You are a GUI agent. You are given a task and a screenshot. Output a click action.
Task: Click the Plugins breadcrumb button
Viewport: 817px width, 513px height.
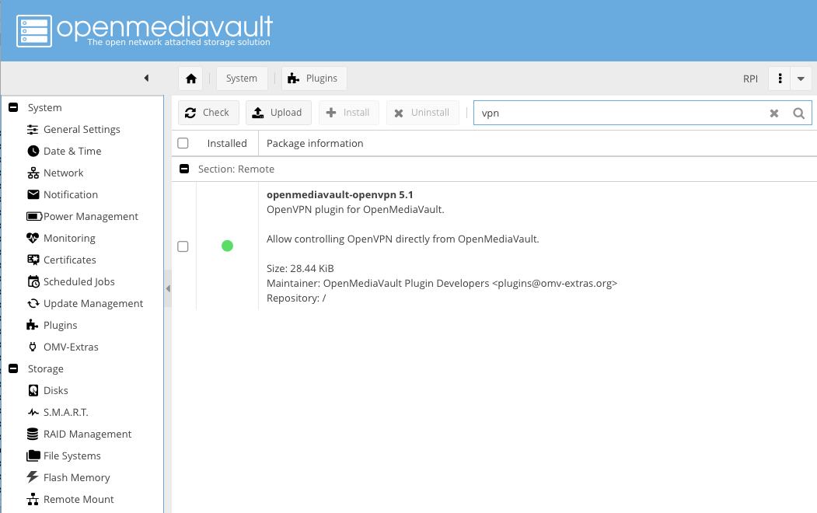[x=314, y=79]
